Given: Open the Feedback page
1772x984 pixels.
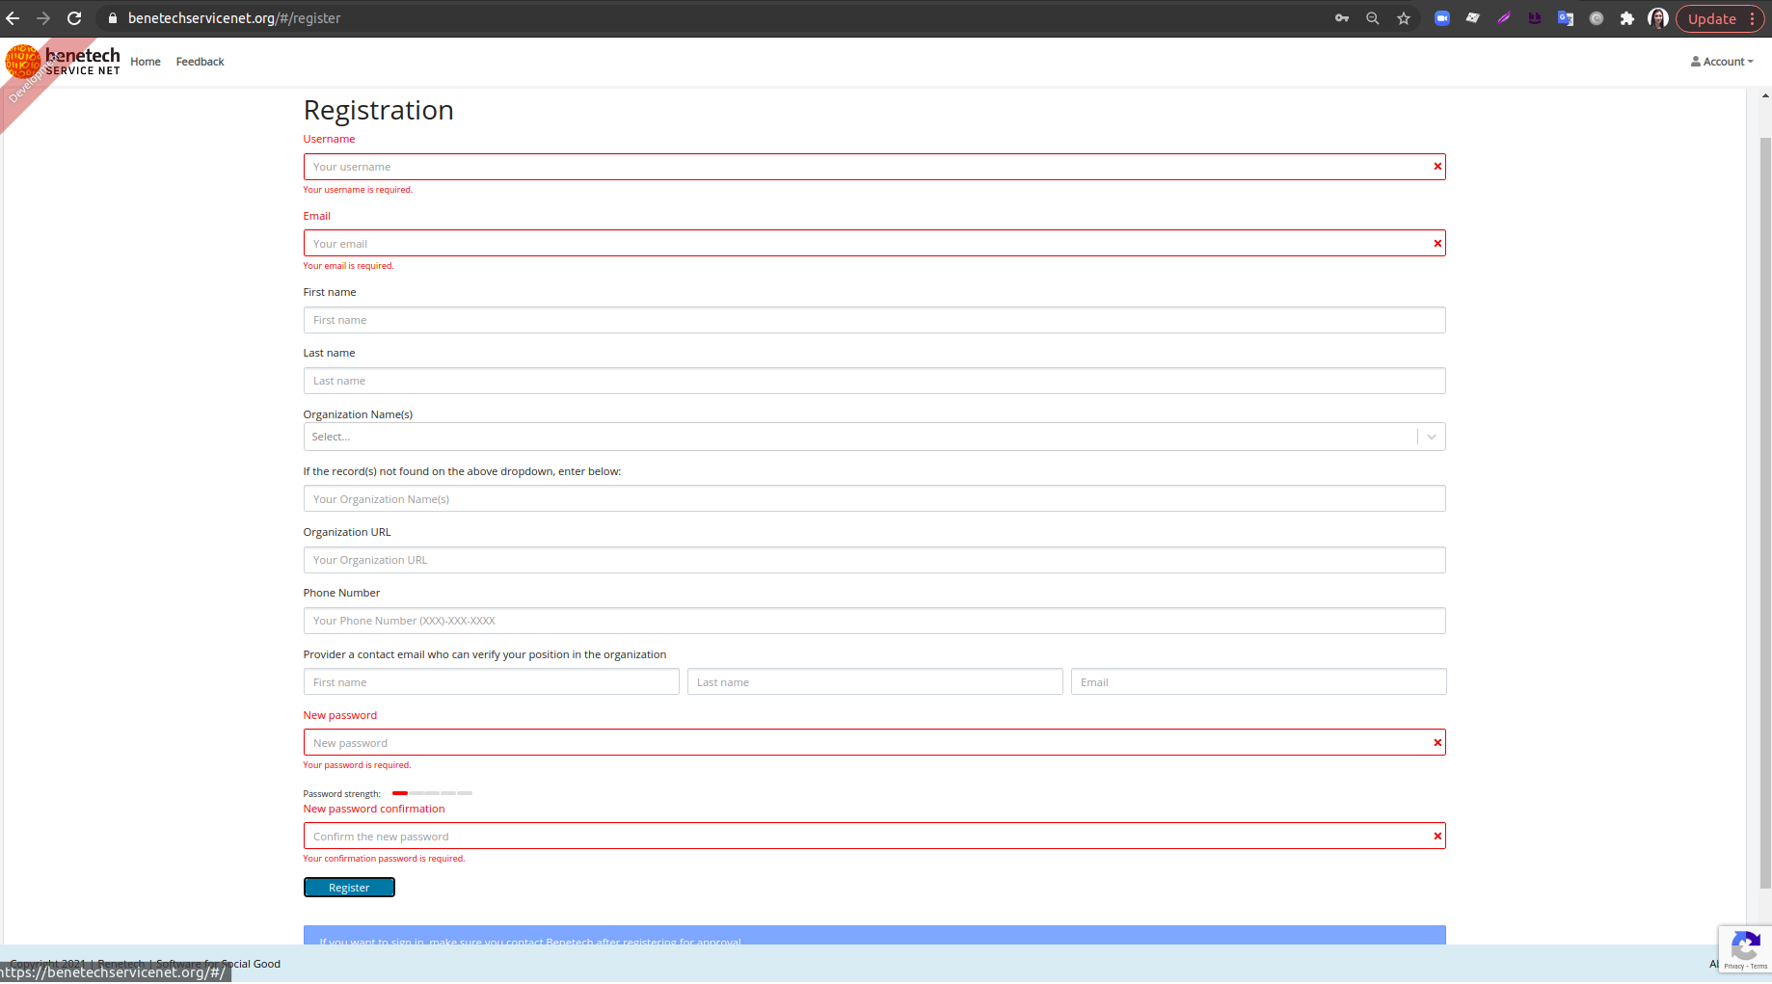Looking at the screenshot, I should point(200,61).
